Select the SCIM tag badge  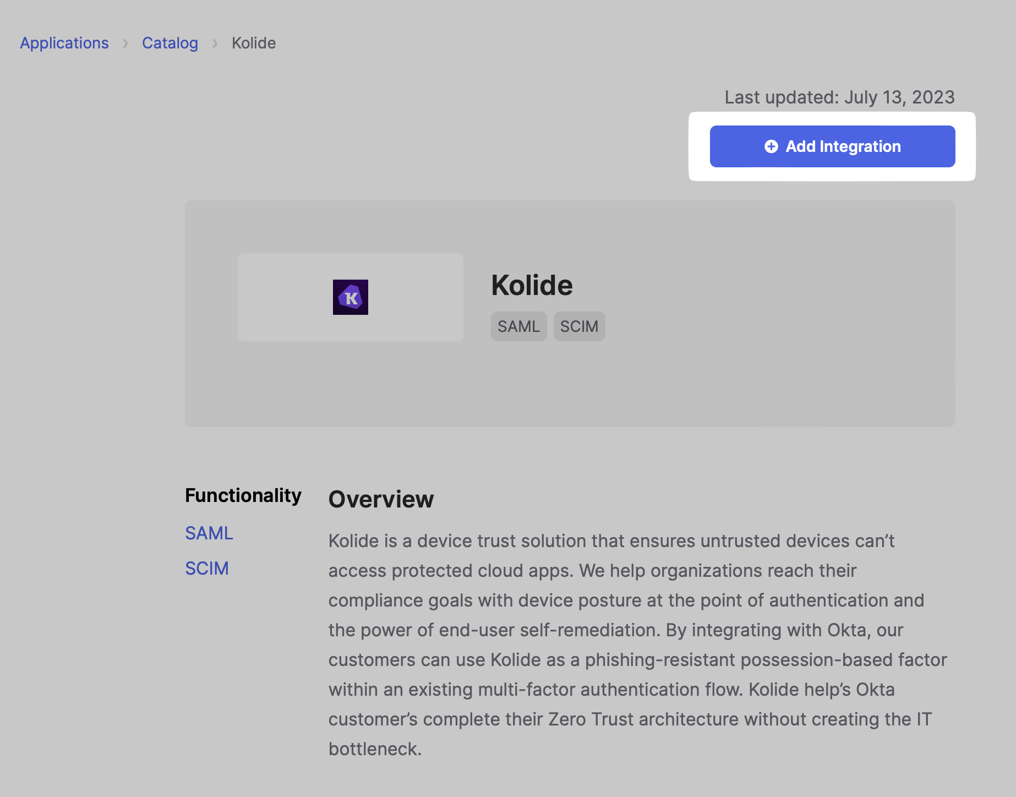579,326
